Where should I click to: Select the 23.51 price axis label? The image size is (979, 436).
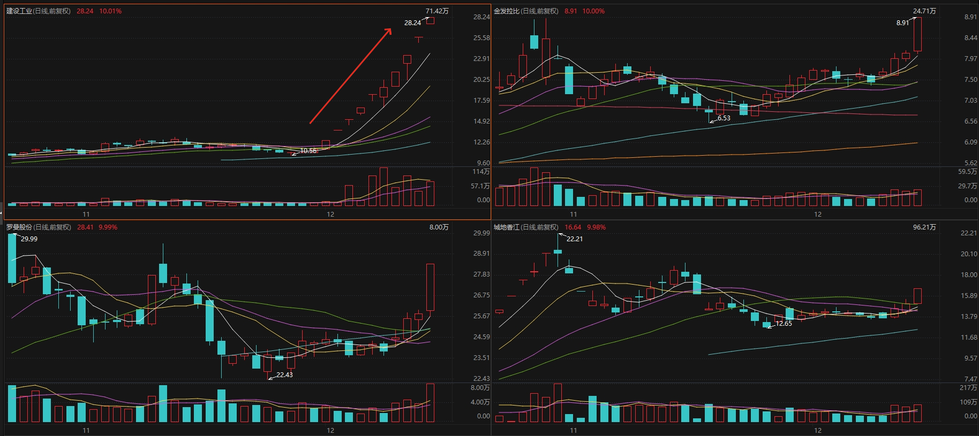click(x=481, y=357)
